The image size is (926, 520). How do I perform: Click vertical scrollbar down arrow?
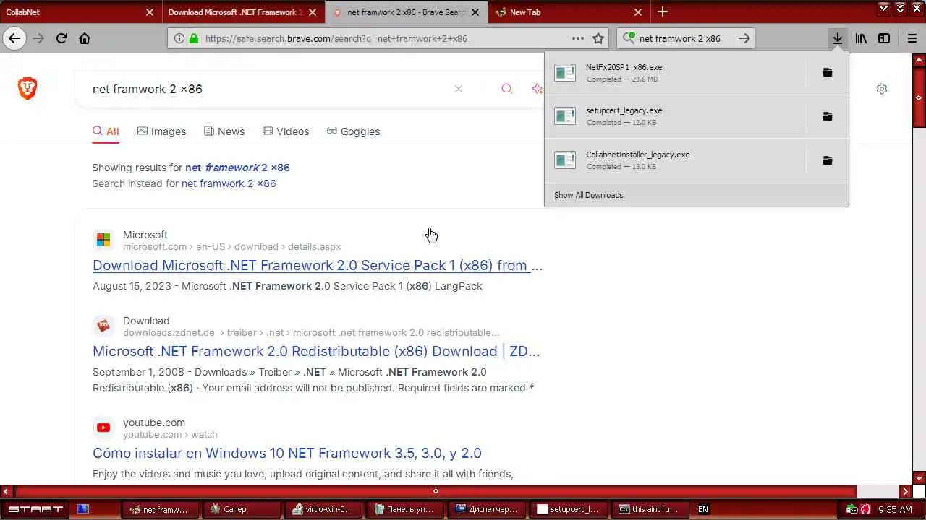pos(919,477)
